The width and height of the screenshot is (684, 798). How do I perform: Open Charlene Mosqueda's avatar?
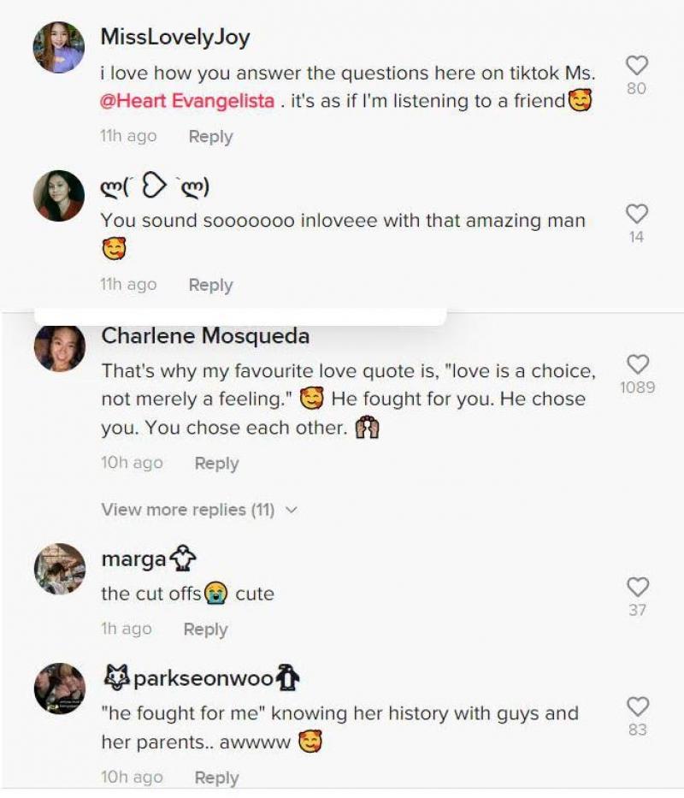pos(59,347)
